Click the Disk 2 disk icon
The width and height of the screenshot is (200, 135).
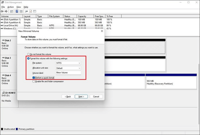pyautogui.click(x=3, y=40)
